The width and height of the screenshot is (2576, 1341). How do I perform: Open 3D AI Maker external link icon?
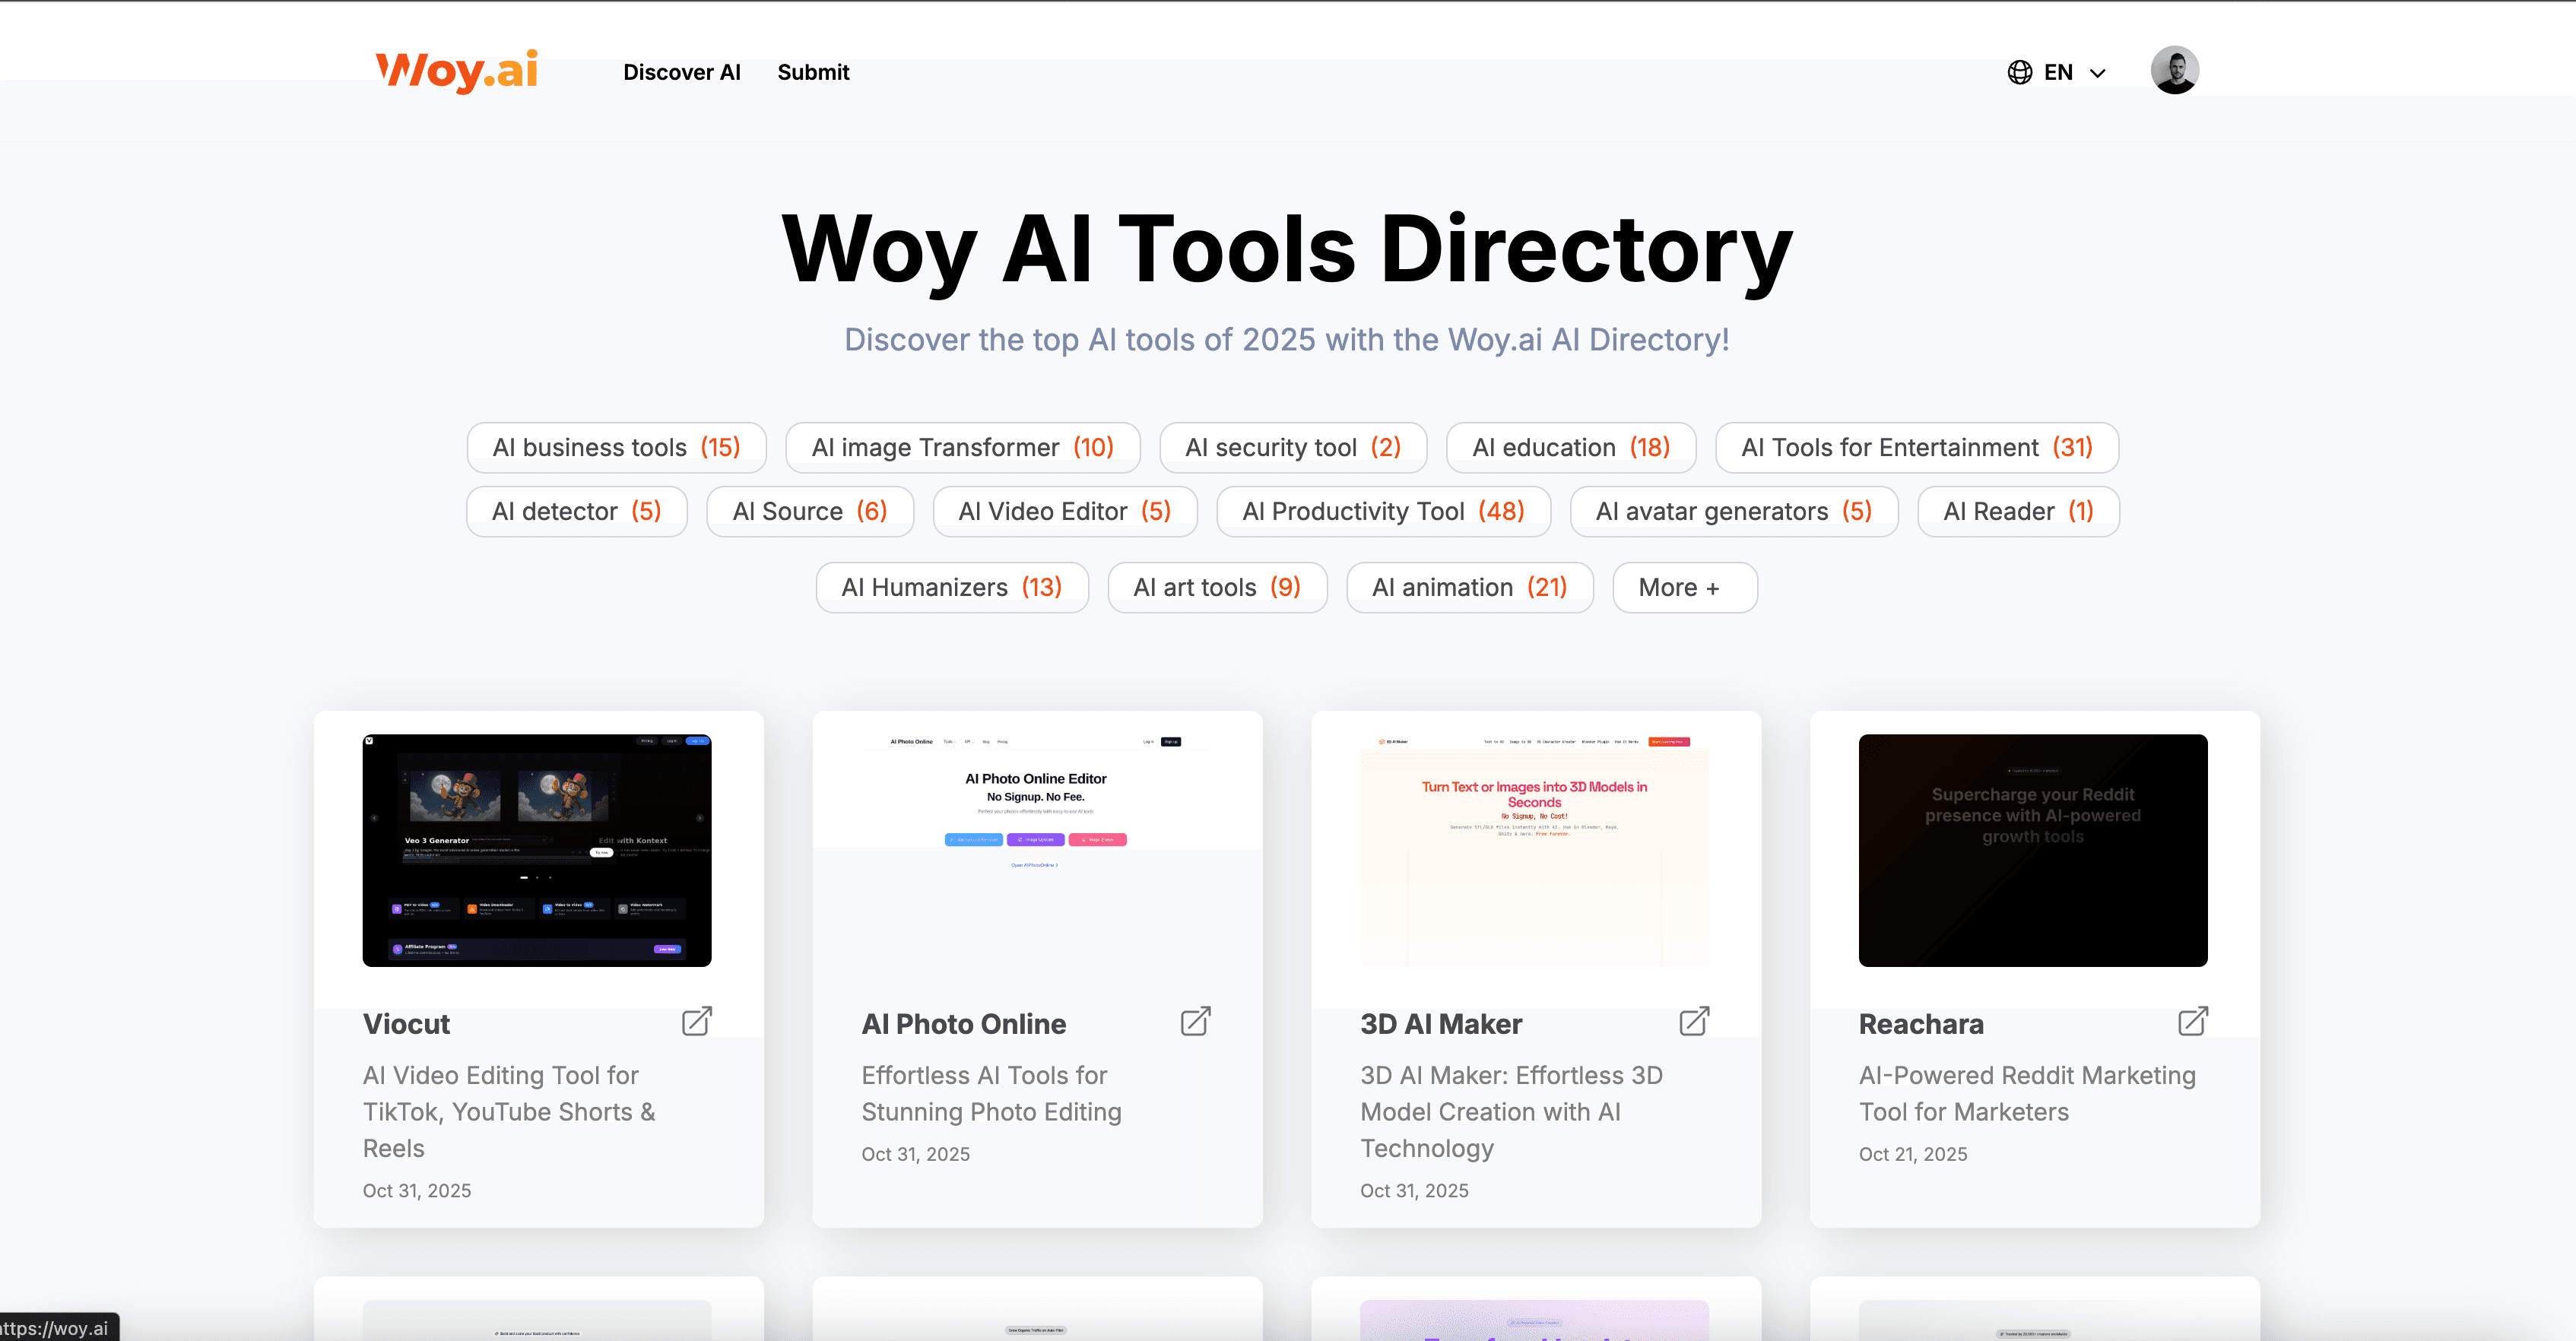1694,1021
